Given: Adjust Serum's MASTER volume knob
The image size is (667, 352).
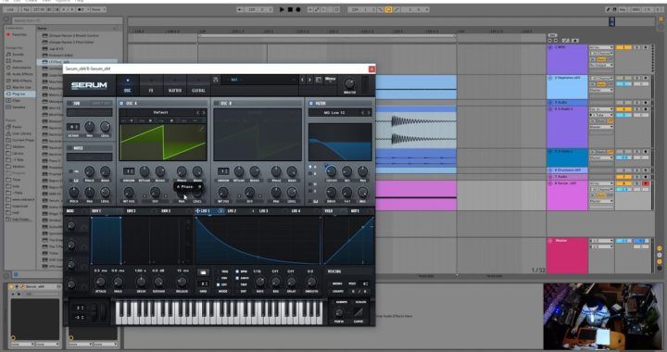Looking at the screenshot, I should click(x=349, y=83).
